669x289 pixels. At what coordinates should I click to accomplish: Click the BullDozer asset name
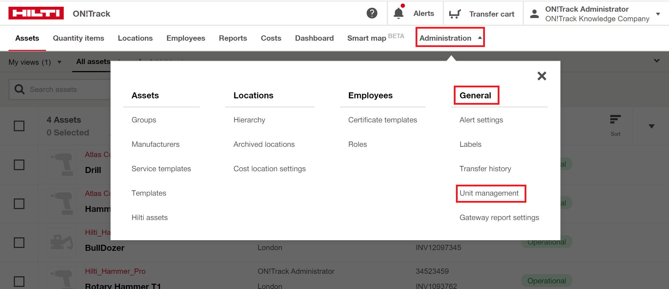coord(105,248)
